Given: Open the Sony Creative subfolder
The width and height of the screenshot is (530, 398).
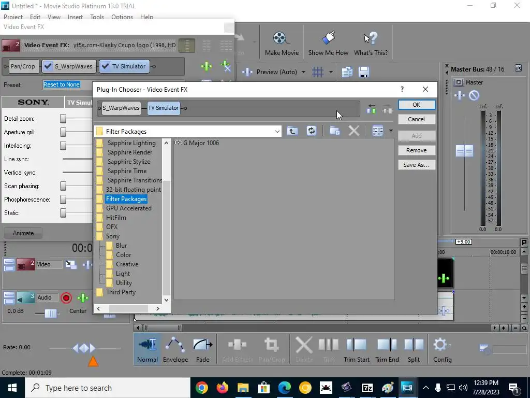Looking at the screenshot, I should tap(127, 264).
